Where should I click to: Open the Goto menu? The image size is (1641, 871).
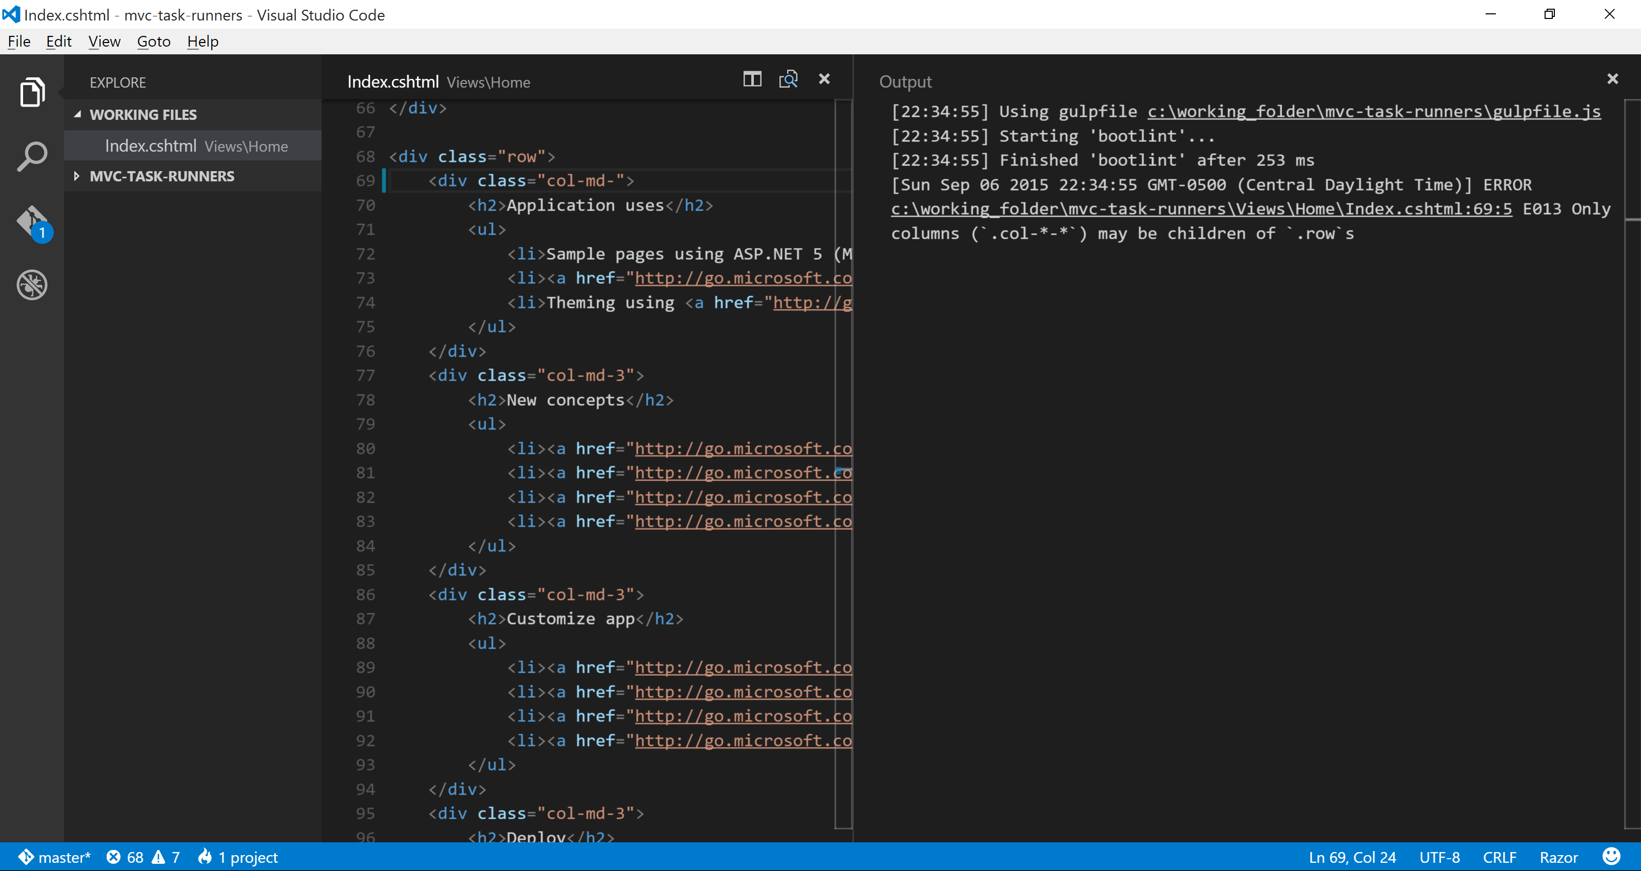[153, 42]
